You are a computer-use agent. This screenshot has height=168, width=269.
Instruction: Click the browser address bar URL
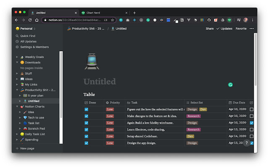pyautogui.click(x=75, y=20)
